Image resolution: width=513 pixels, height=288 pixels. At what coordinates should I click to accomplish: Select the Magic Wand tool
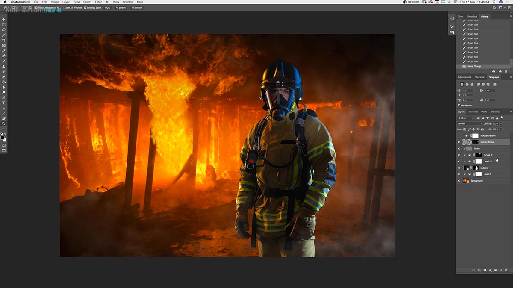point(3,35)
